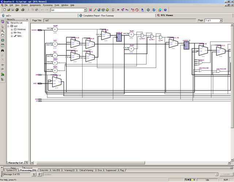This screenshot has width=234, height=182.
Task: Open the spi2.v document tab
Action: (8, 16)
